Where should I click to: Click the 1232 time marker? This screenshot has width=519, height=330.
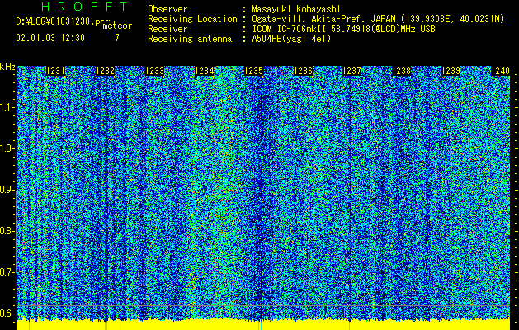[105, 71]
